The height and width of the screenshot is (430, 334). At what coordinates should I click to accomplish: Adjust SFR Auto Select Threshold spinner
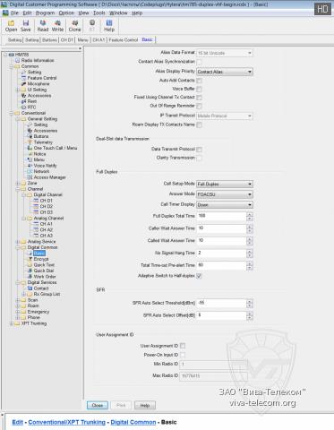click(250, 304)
